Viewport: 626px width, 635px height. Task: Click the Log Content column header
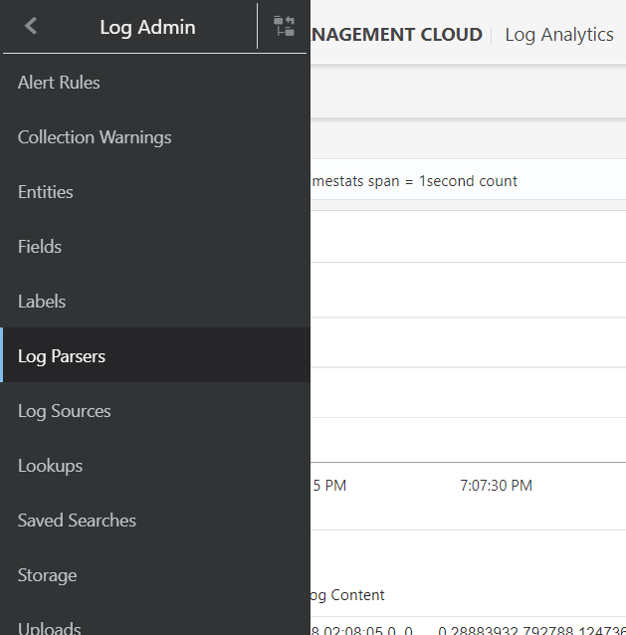click(346, 595)
